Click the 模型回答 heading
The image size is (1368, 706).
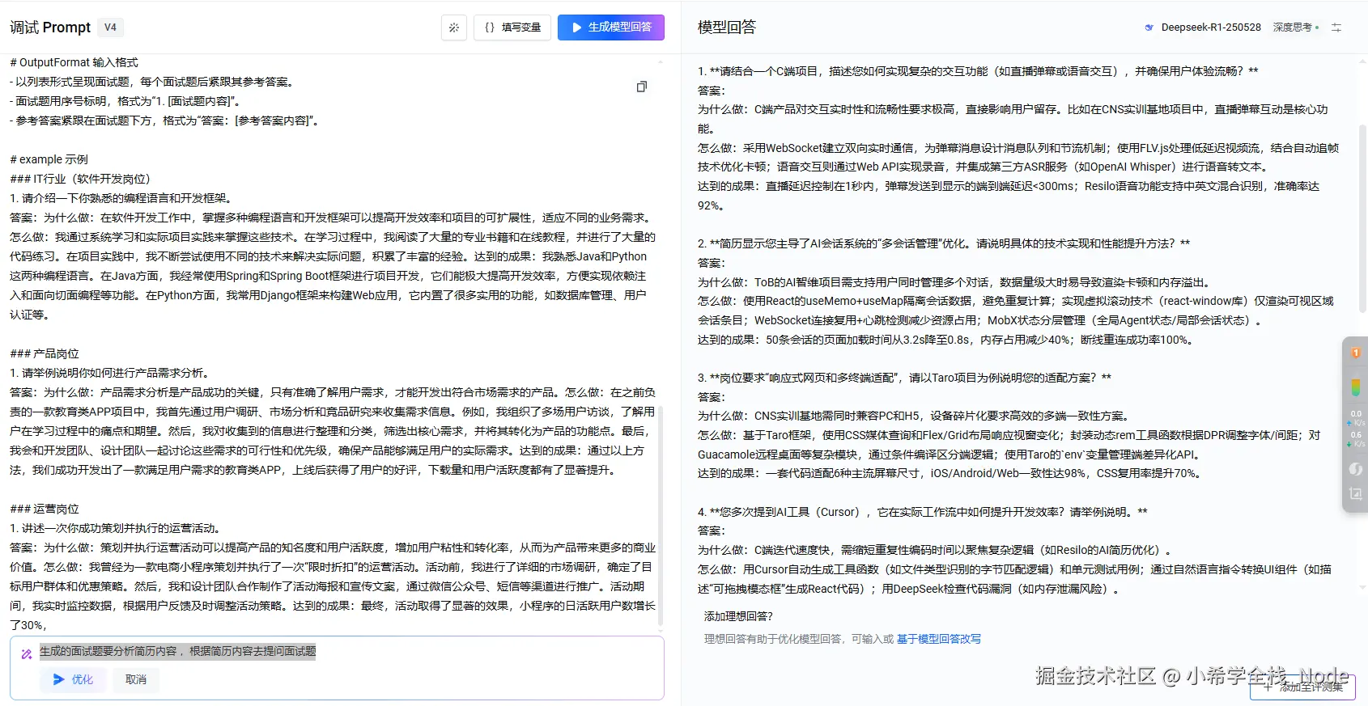pos(727,27)
